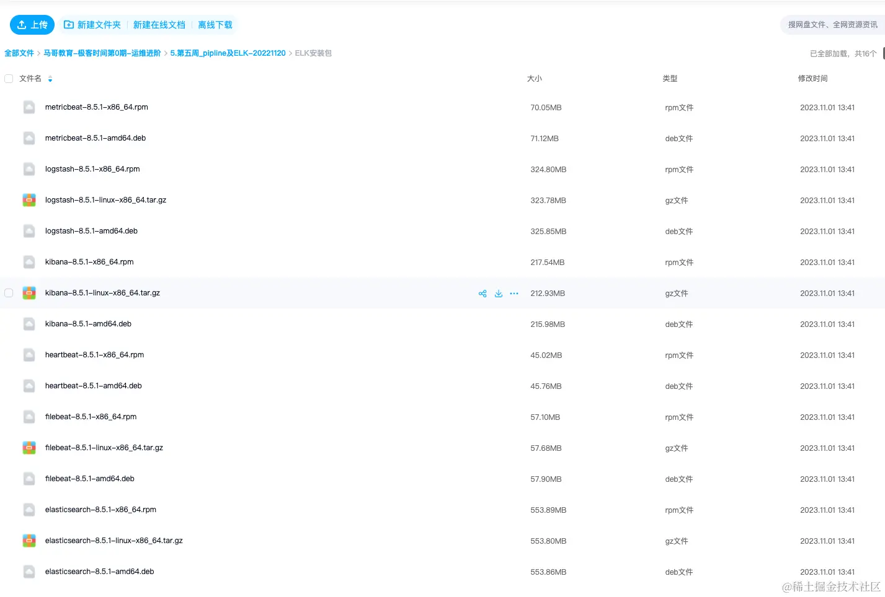Screen dimensions: 885x597
Task: Open file elasticsearch-8.5.1-linux-x86_64.tar.gz
Action: pos(114,541)
